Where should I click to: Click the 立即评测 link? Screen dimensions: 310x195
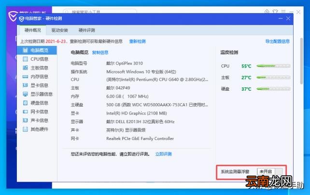164,154
